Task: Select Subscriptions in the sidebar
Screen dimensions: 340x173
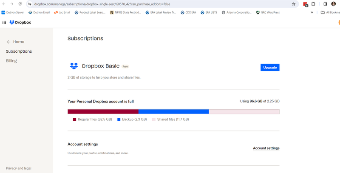Action: click(x=19, y=51)
